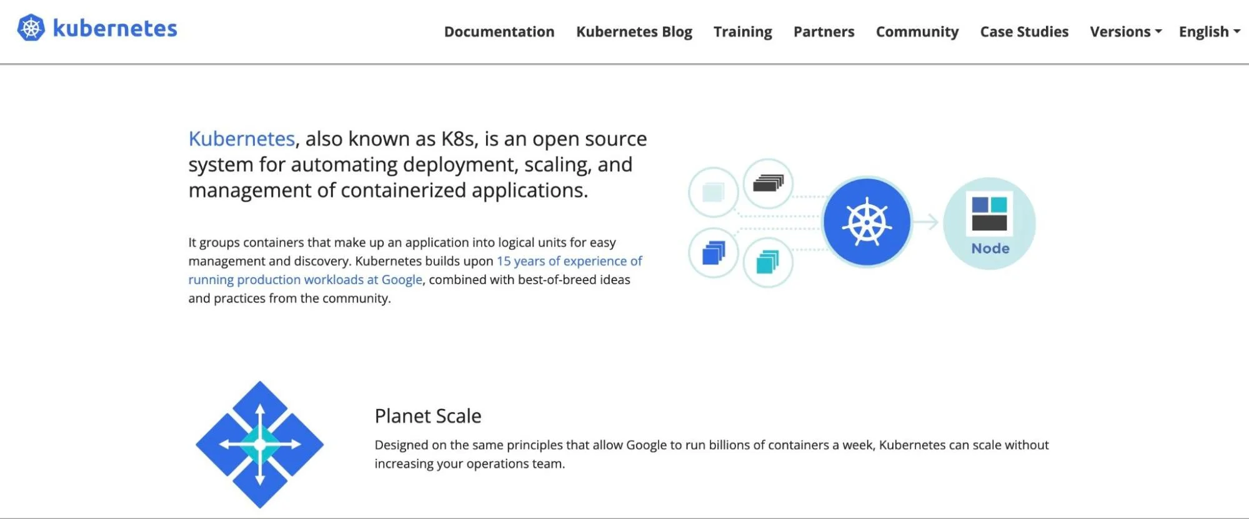Expand the Versions dropdown
This screenshot has height=519, width=1249.
[1126, 32]
